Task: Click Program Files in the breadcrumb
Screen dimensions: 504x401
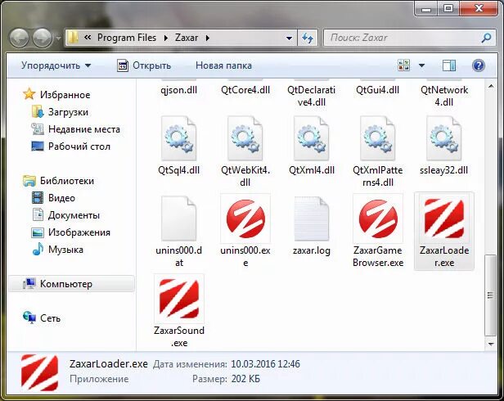Action: (x=127, y=38)
